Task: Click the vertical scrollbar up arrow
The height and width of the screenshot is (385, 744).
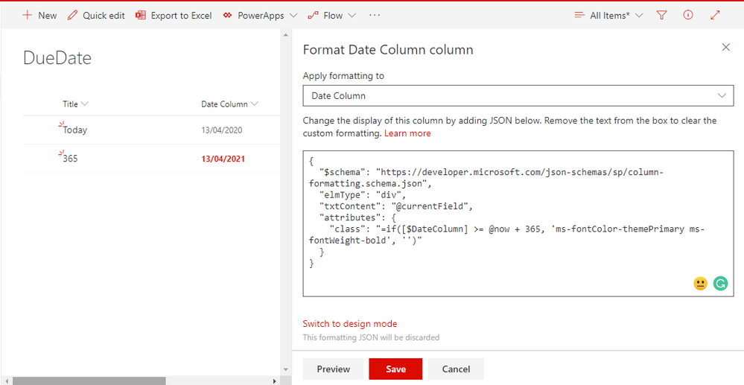Action: 286,35
